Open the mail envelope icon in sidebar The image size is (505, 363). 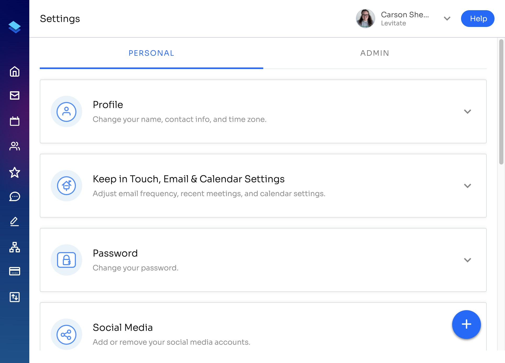click(x=15, y=95)
